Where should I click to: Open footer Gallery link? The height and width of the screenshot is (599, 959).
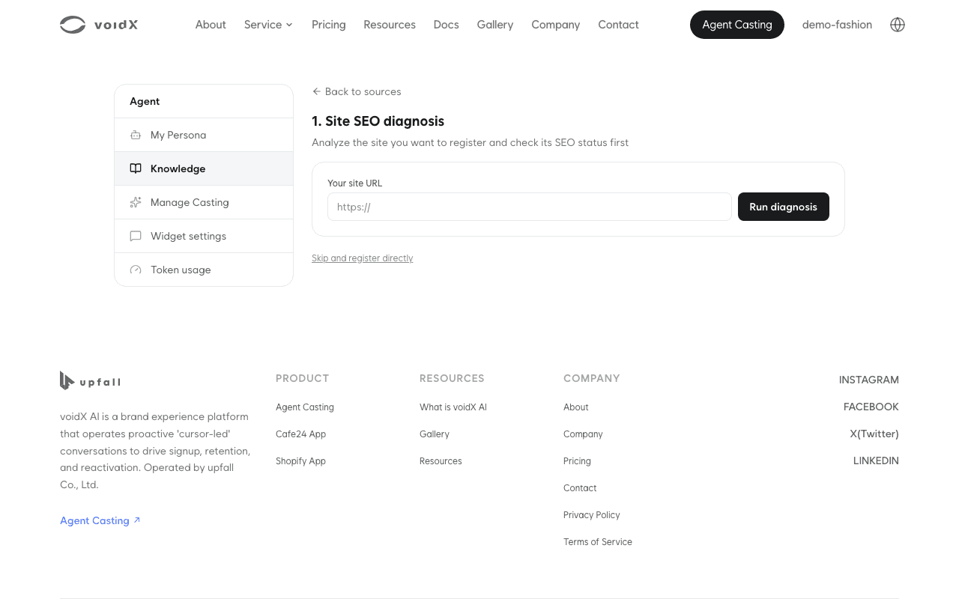pos(435,434)
